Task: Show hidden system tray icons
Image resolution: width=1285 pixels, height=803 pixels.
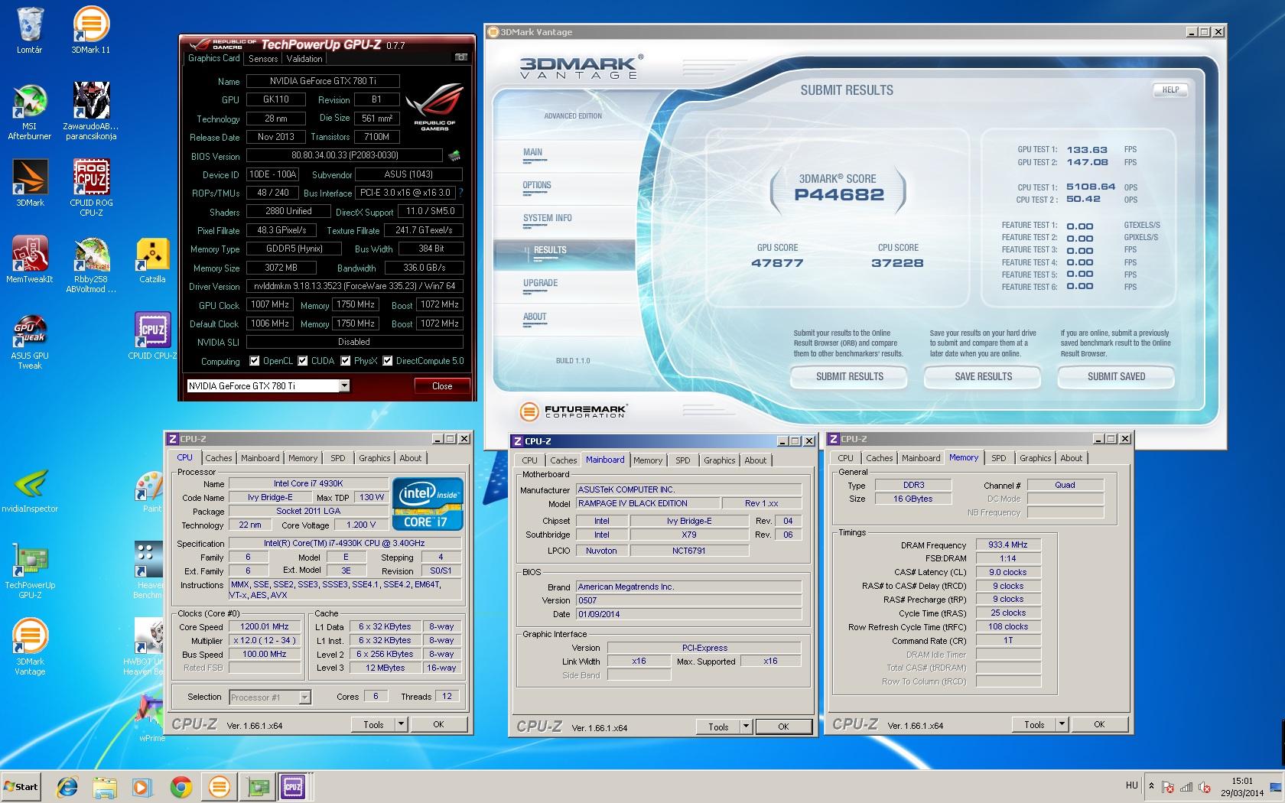Action: coord(1152,785)
